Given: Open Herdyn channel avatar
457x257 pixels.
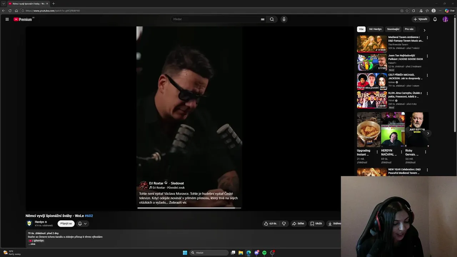Looking at the screenshot, I should coord(29,223).
